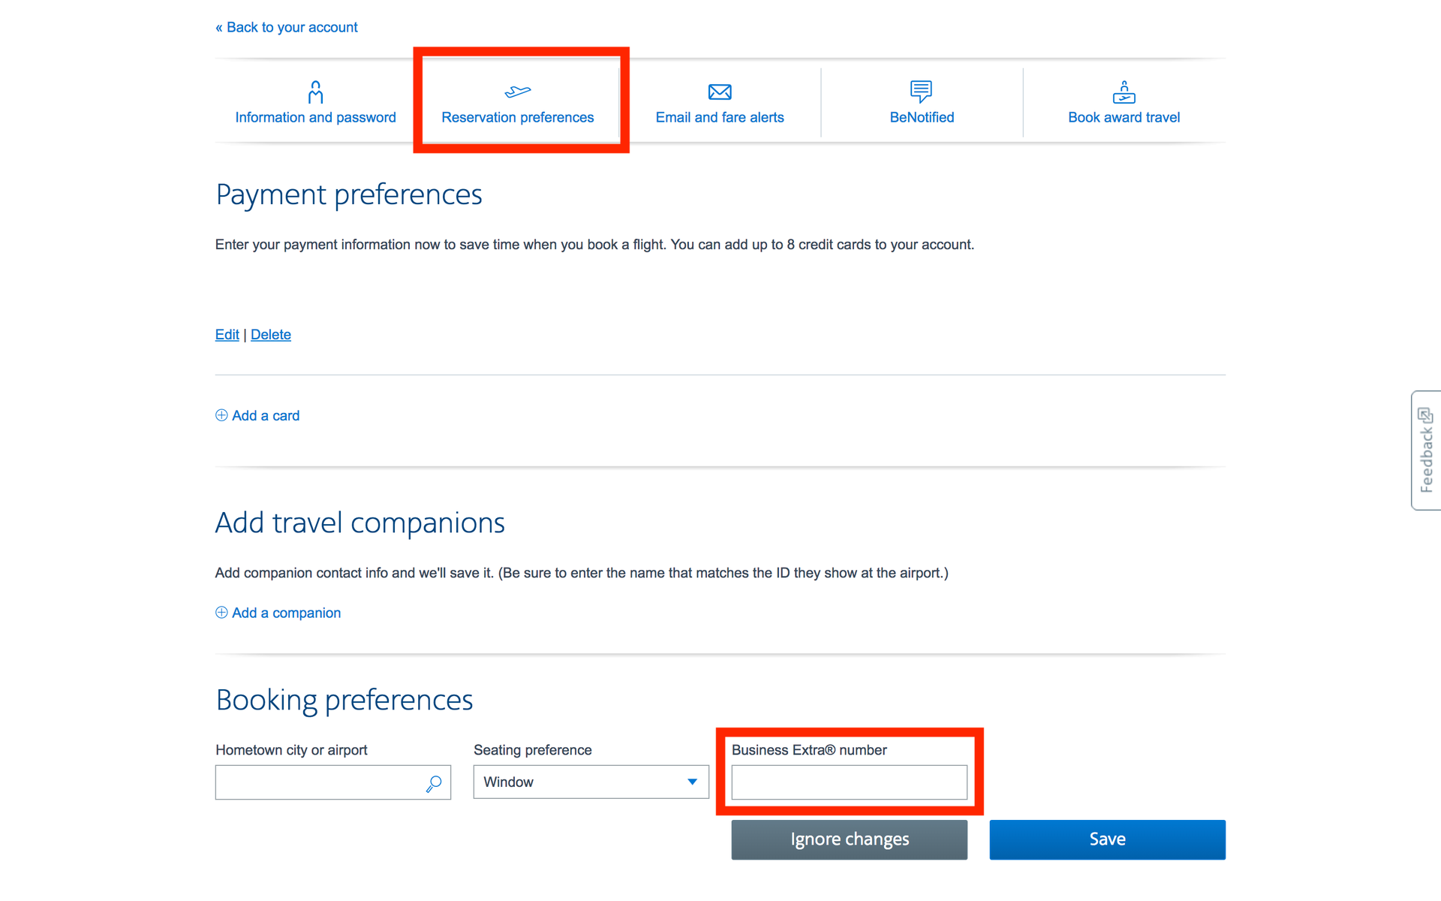Viewport: 1441px width, 901px height.
Task: Switch to the Email and fare alerts tab
Action: [719, 117]
